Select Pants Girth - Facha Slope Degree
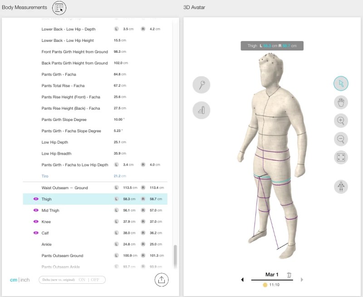Viewport: 363px width, 297px height. point(95,131)
